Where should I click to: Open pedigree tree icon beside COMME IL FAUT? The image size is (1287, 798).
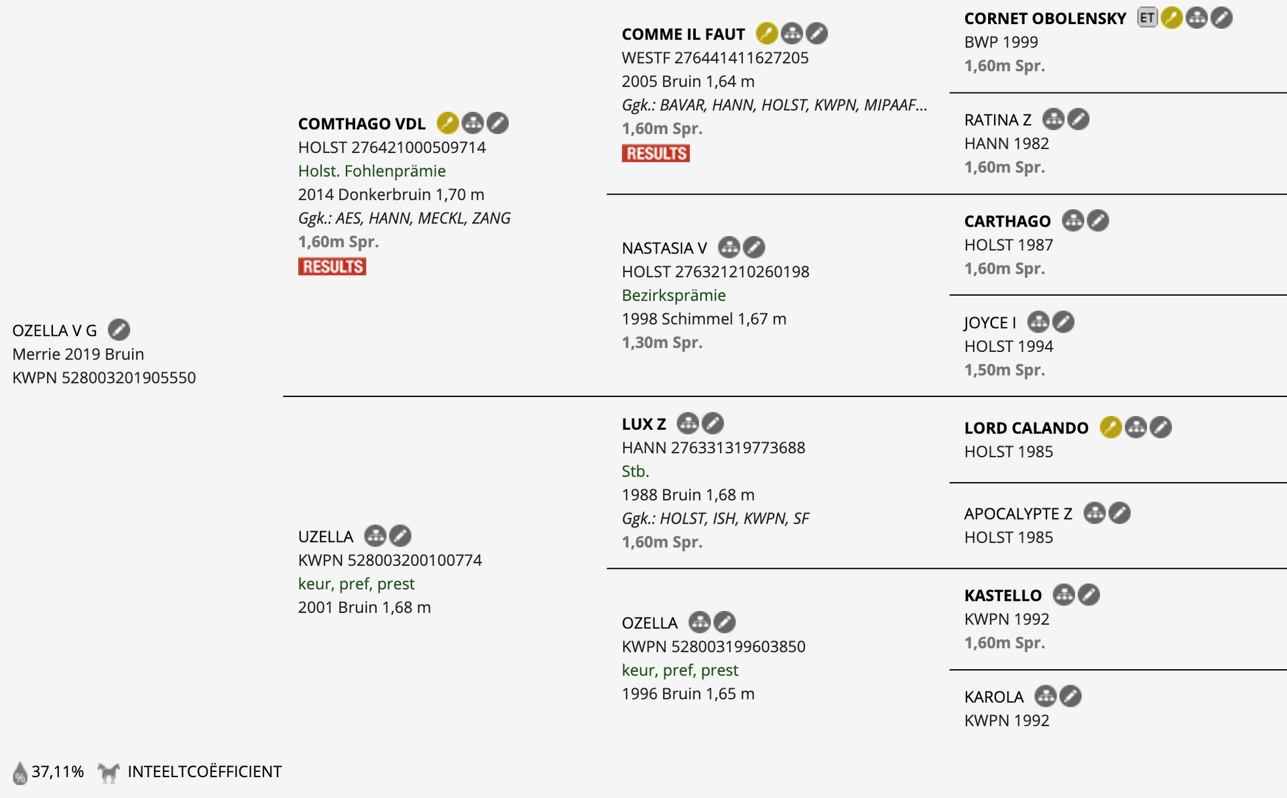[792, 34]
